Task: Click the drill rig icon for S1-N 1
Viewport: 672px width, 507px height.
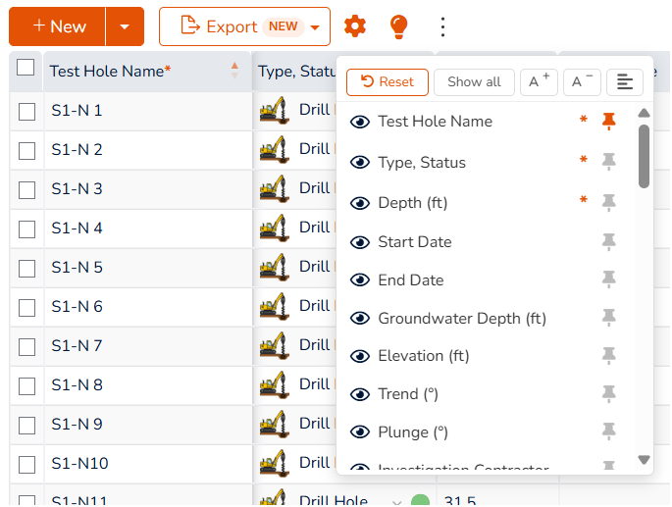Action: pyautogui.click(x=275, y=111)
